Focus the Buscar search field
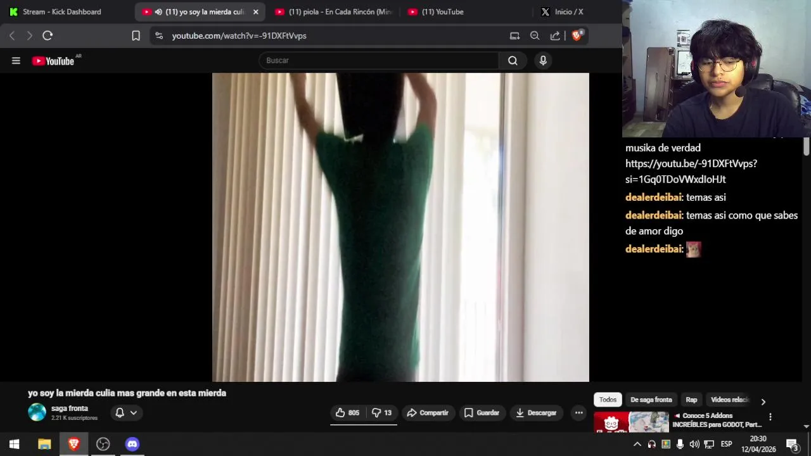 tap(379, 61)
